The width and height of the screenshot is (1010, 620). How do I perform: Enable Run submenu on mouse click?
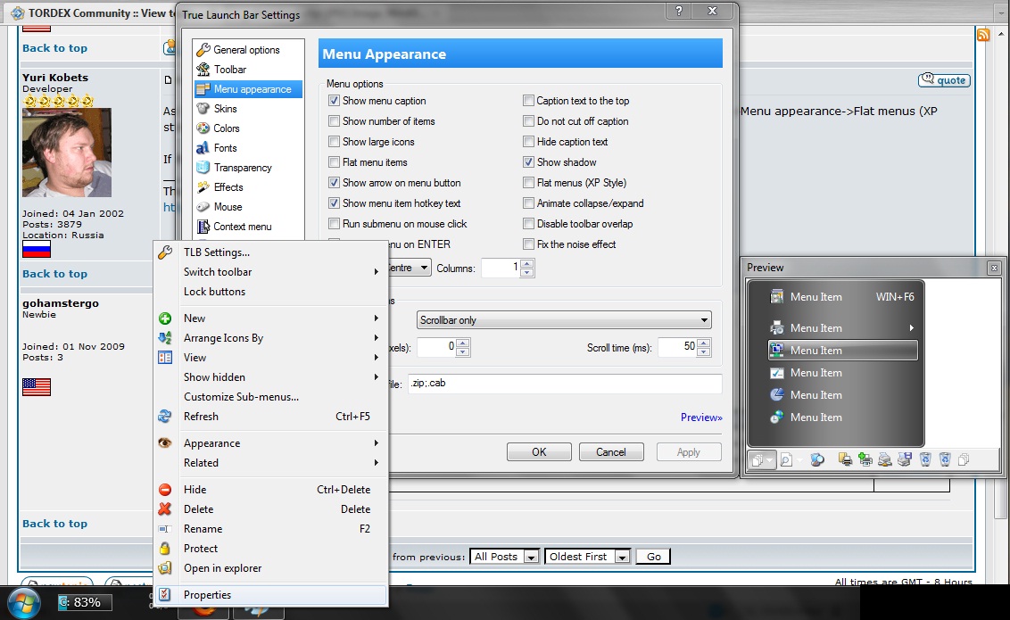click(x=334, y=224)
